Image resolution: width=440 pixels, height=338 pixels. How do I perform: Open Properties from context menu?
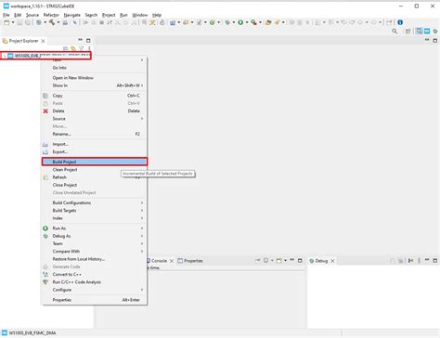(95, 300)
